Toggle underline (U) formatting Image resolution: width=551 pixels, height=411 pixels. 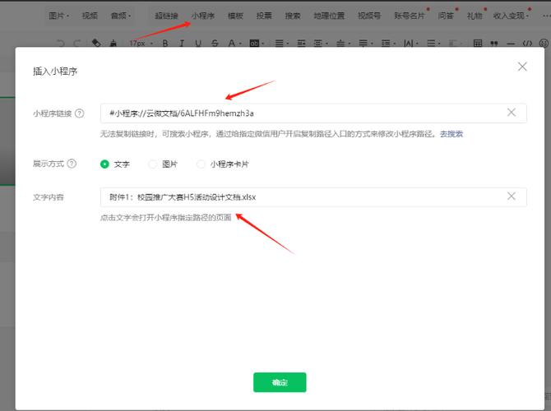198,44
